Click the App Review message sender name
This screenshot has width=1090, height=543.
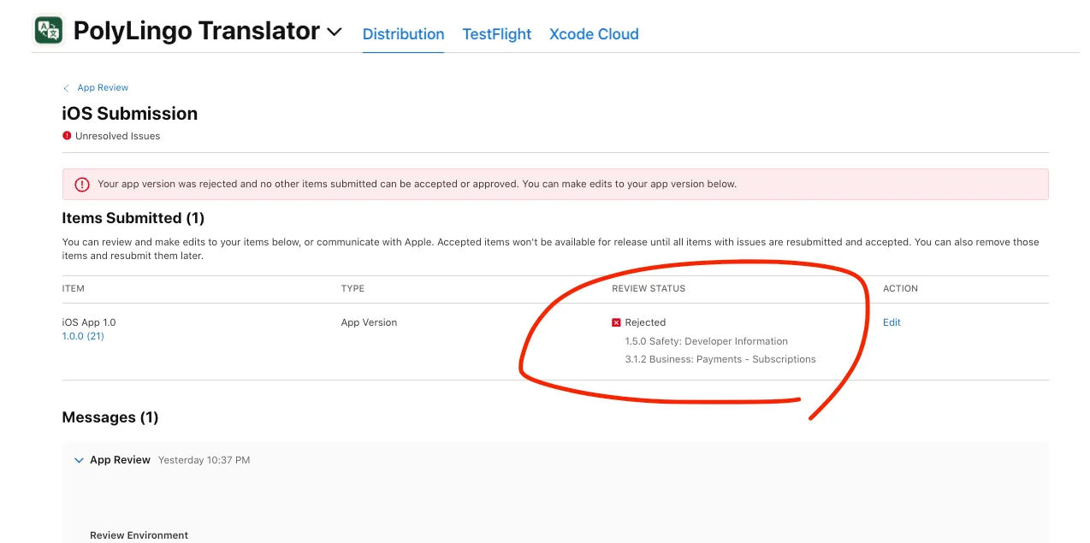pos(120,460)
